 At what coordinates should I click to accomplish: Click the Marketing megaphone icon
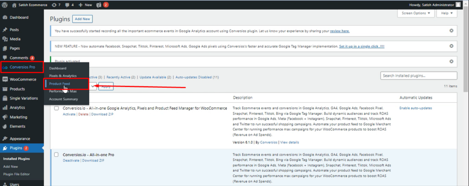click(x=5, y=117)
